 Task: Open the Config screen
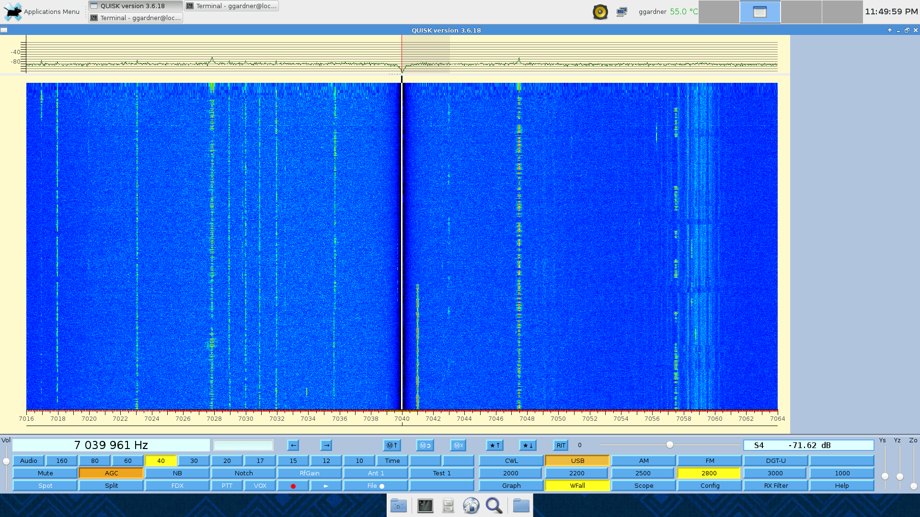[710, 486]
